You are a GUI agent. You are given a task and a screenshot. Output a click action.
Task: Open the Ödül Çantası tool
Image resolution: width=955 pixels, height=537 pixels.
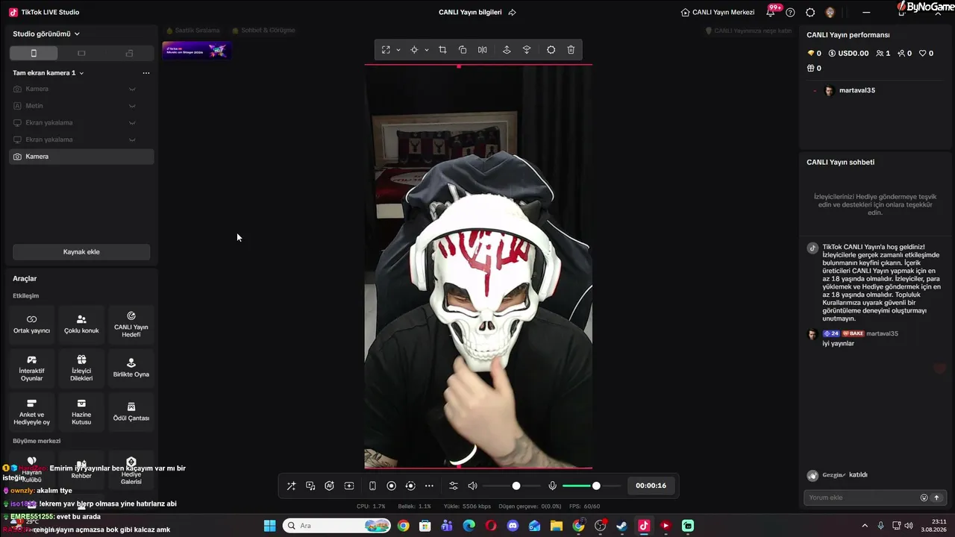click(x=131, y=412)
